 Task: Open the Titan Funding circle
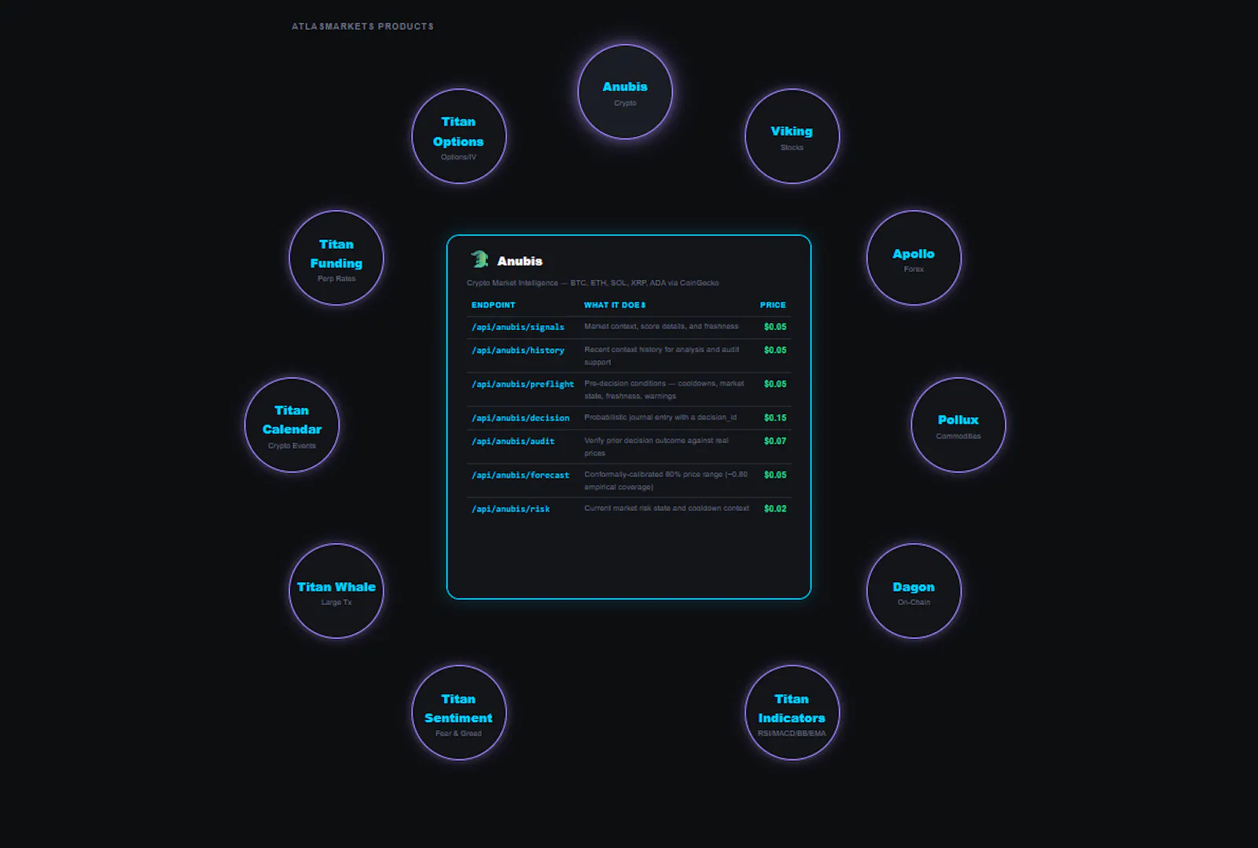click(337, 258)
